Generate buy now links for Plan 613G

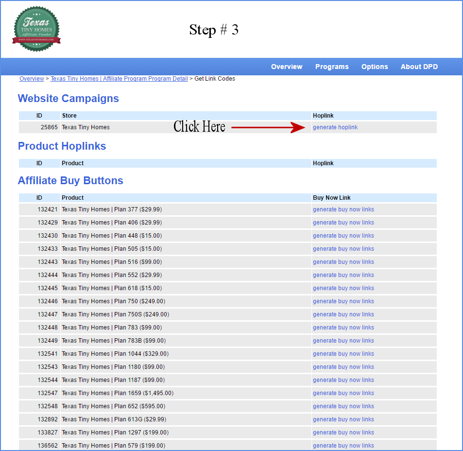click(x=343, y=419)
